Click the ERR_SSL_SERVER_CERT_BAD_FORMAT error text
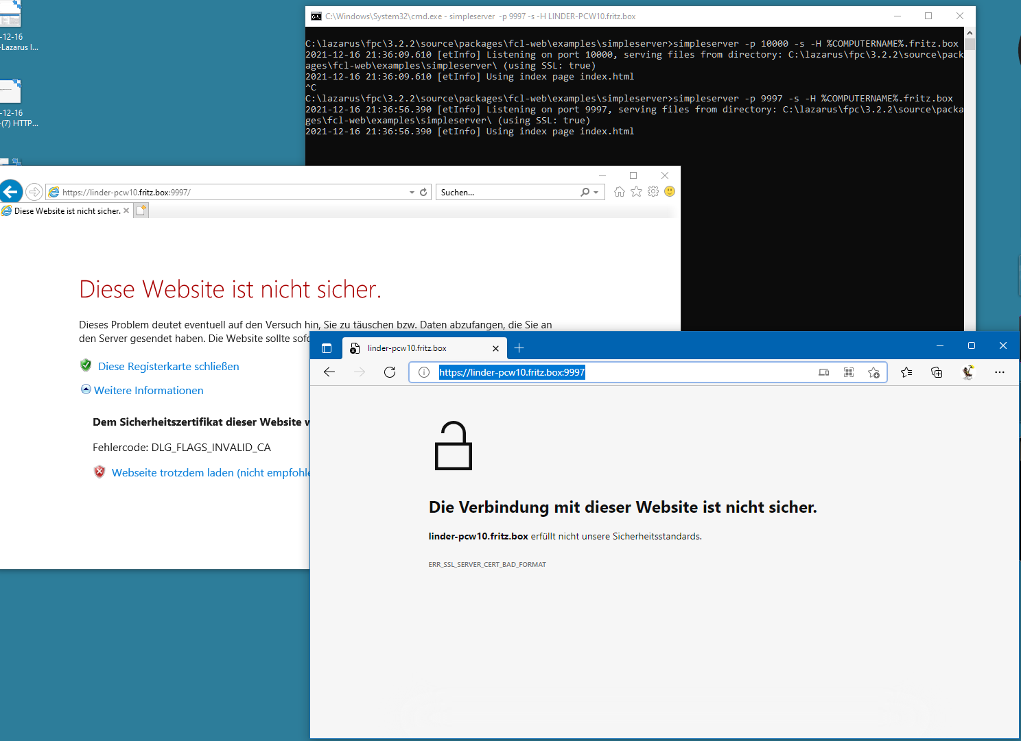1021x741 pixels. [487, 565]
